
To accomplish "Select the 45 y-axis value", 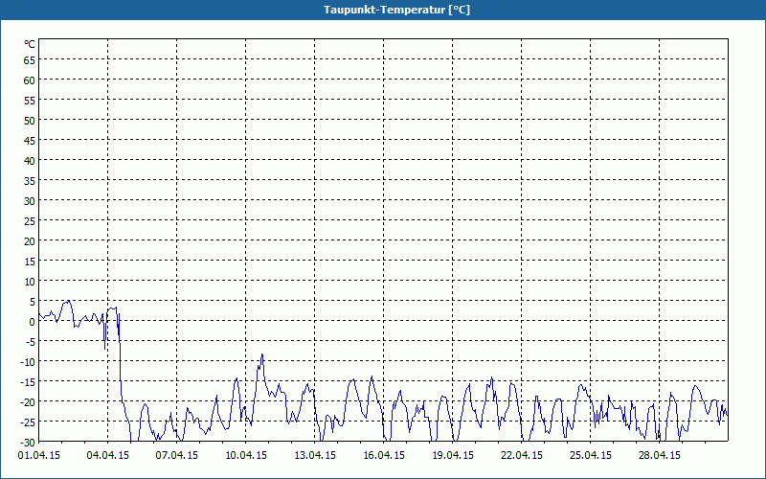I will [x=30, y=140].
